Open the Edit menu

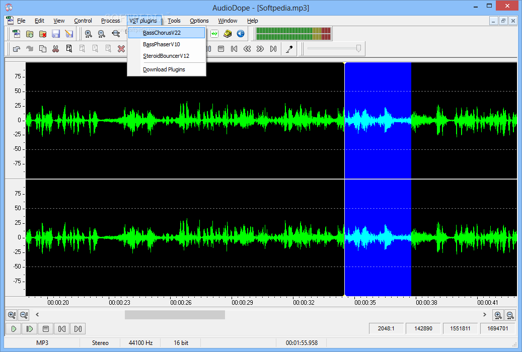point(39,21)
